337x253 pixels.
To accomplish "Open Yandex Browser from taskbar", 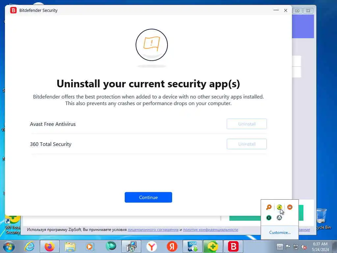I will coord(151,246).
